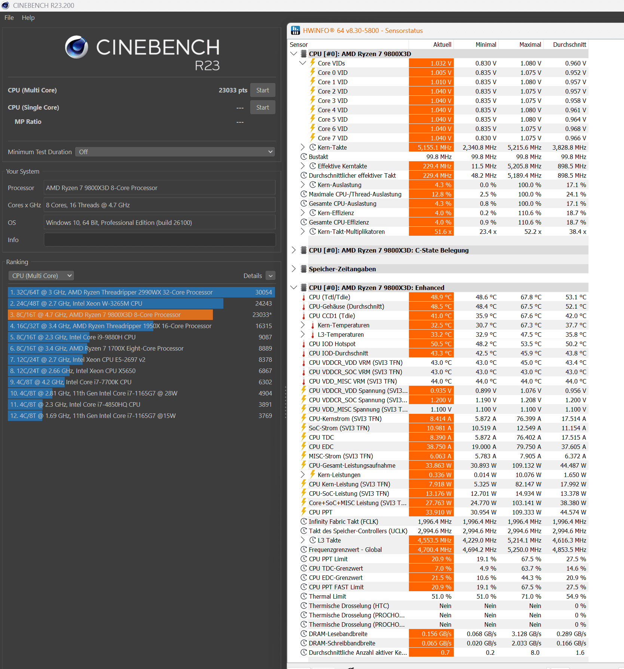Click the lightning bolt icon beside Kern-Leistungen
624x669 pixels.
313,474
